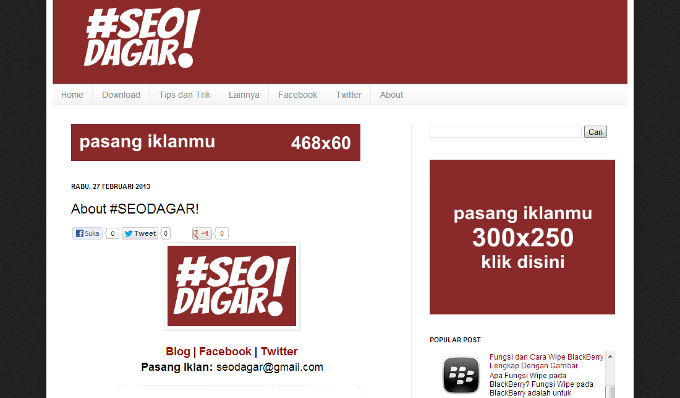Screen dimensions: 680x398
Task: Go to Tips dan Trik menu
Action: click(x=184, y=95)
